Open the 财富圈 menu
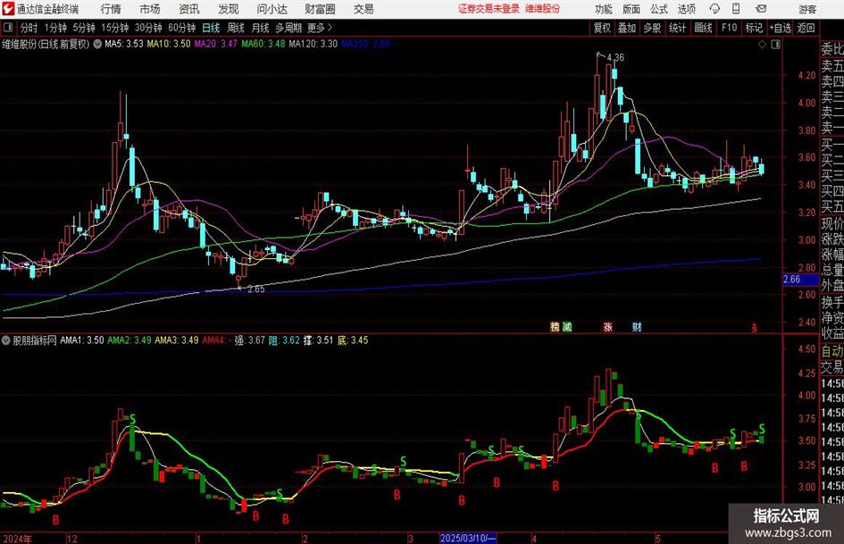Screen dimensions: 844x544 point(320,9)
